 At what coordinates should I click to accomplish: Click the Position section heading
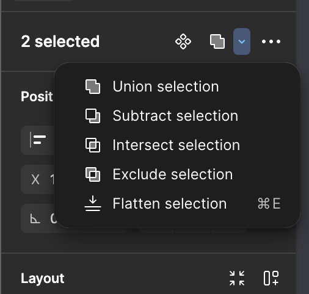click(37, 96)
